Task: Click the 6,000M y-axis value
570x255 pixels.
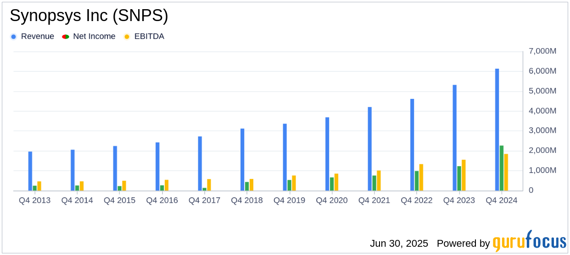Action: [x=542, y=71]
